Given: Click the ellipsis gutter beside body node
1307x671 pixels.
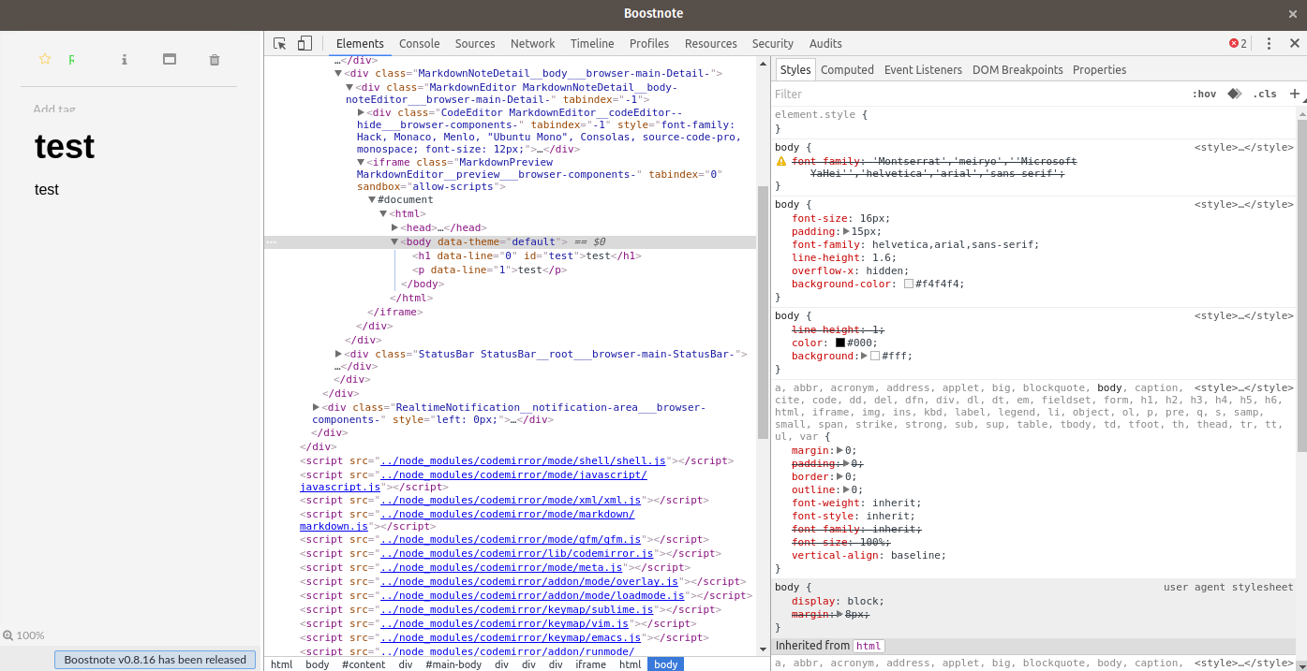Looking at the screenshot, I should click(271, 242).
